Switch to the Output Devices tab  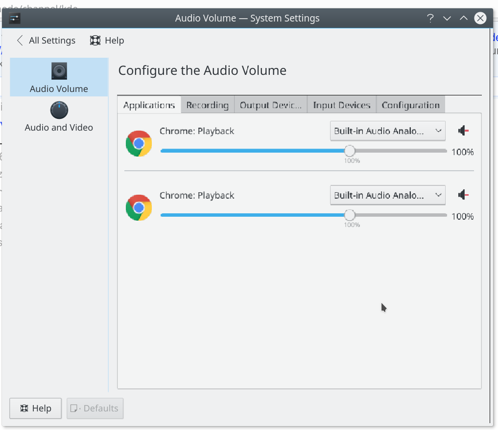(271, 105)
